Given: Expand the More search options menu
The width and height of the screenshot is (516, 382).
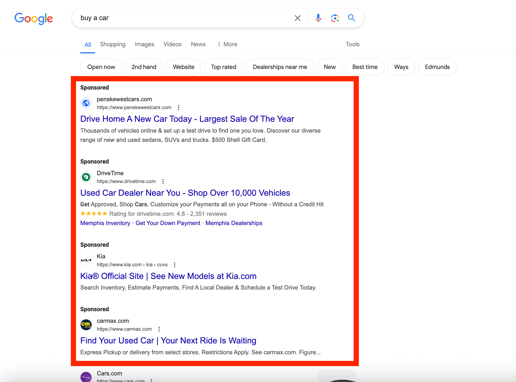Looking at the screenshot, I should pyautogui.click(x=227, y=44).
